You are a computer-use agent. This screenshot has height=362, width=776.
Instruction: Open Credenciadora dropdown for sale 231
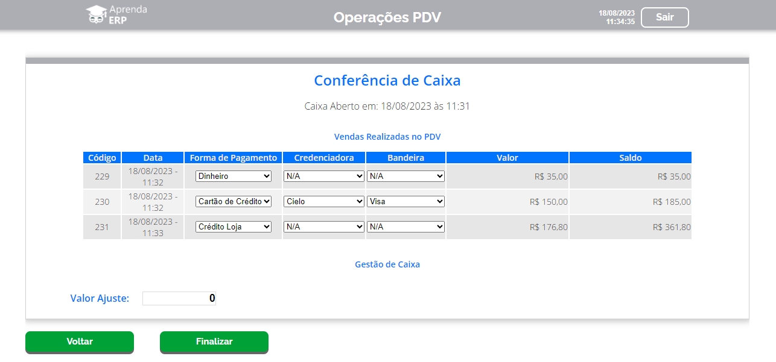coord(324,227)
